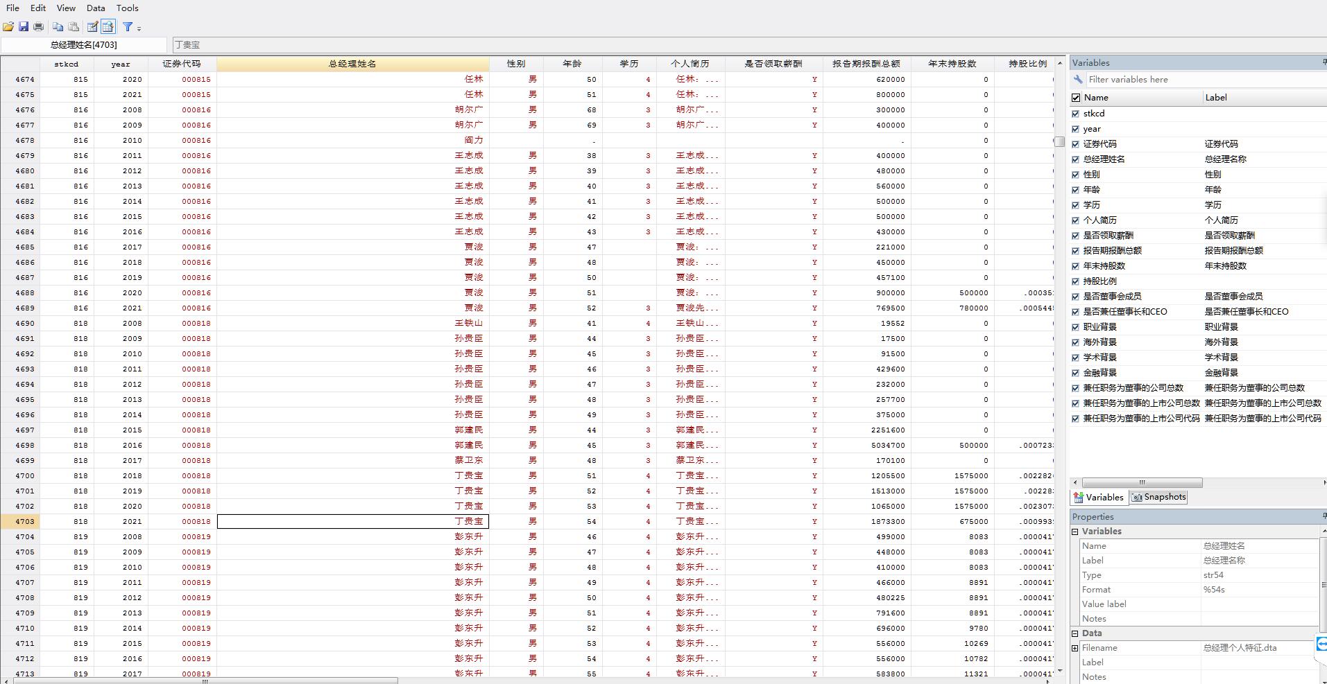Click the cell reference box 总经理姓名[4703]
The width and height of the screenshot is (1327, 684).
(84, 45)
